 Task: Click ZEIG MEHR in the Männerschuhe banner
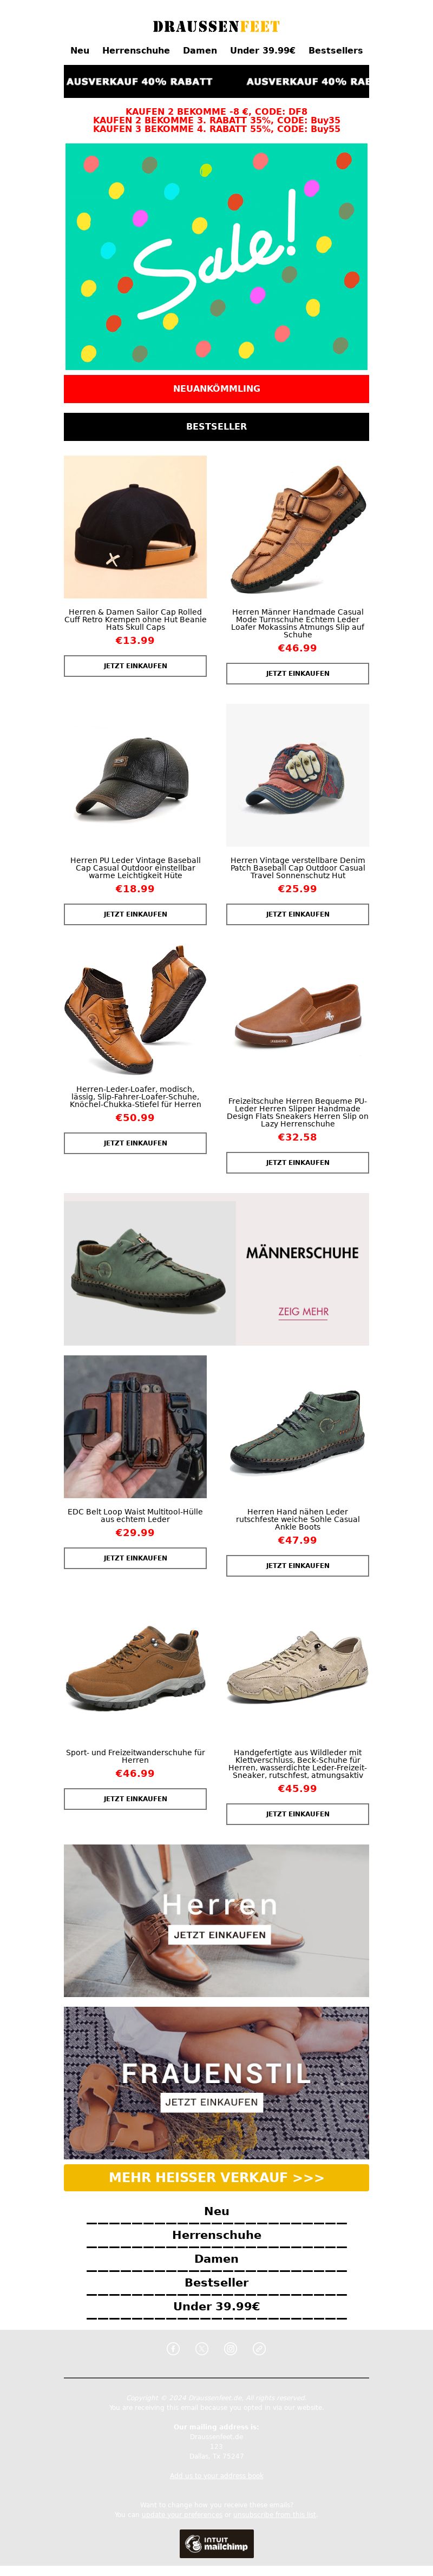(x=303, y=1311)
